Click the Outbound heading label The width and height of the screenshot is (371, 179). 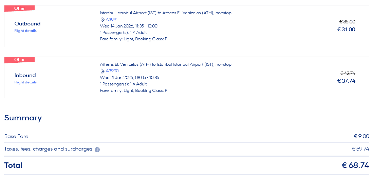pos(27,24)
